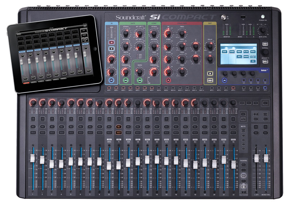This screenshot has height=213, width=293.
Task: Click the SCROLL encoder beside the touchscreen
Action: (x=265, y=53)
